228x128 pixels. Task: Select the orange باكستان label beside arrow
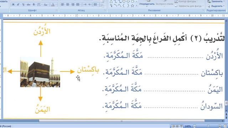88,70
